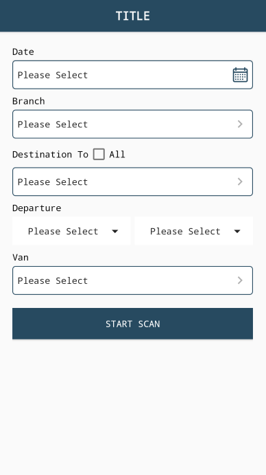Viewport: 266px width, 475px height.
Task: Open the first Departure Please Select dropdown
Action: tap(71, 231)
